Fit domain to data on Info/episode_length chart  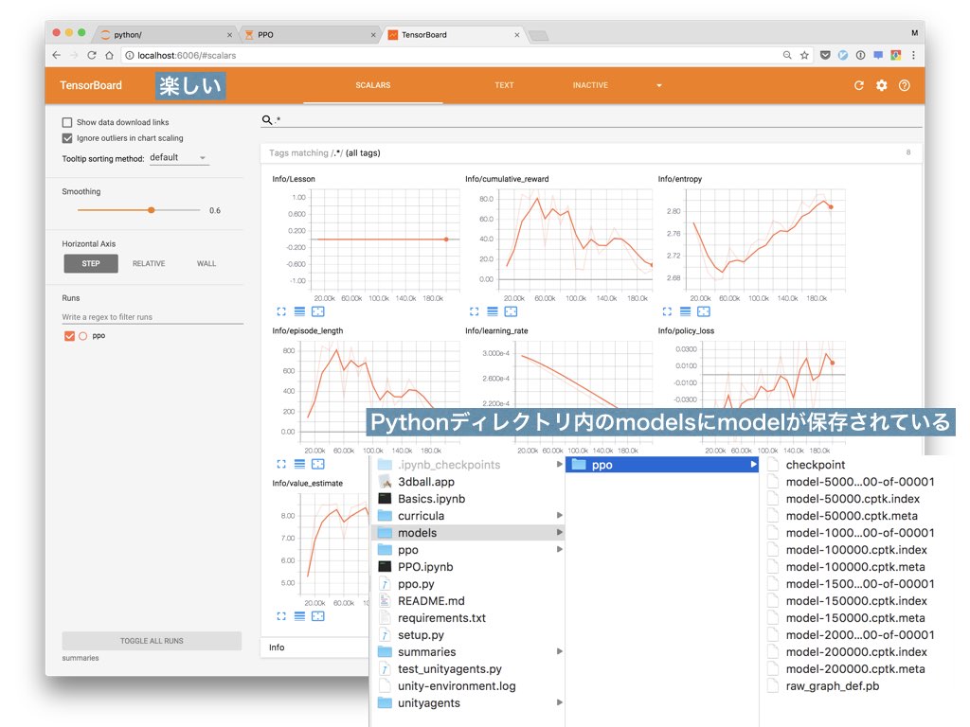point(318,464)
